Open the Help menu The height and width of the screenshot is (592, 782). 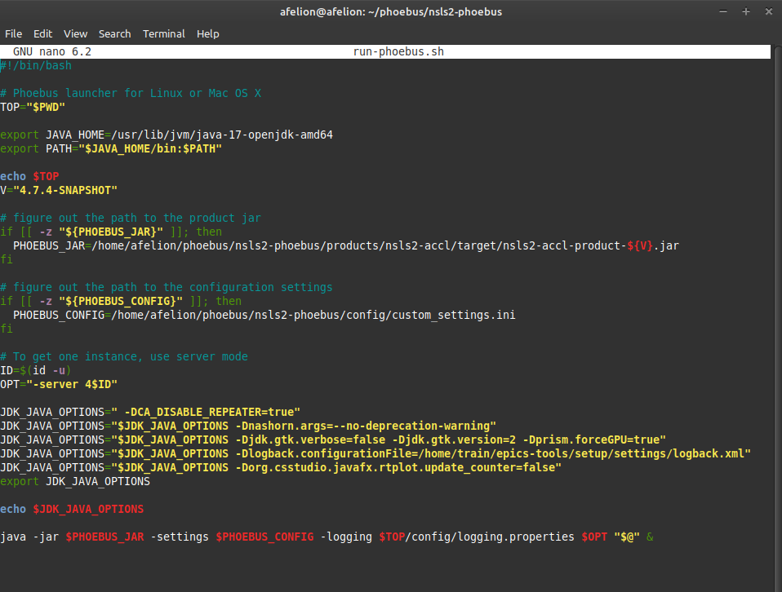(x=208, y=33)
